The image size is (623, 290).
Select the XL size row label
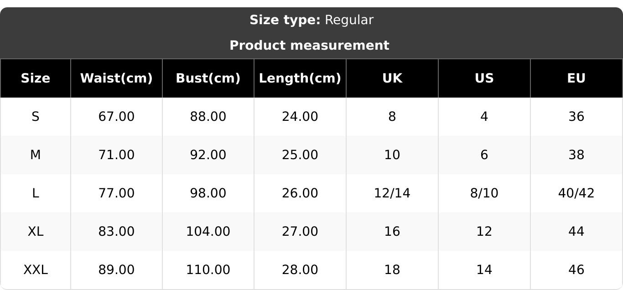(x=36, y=232)
